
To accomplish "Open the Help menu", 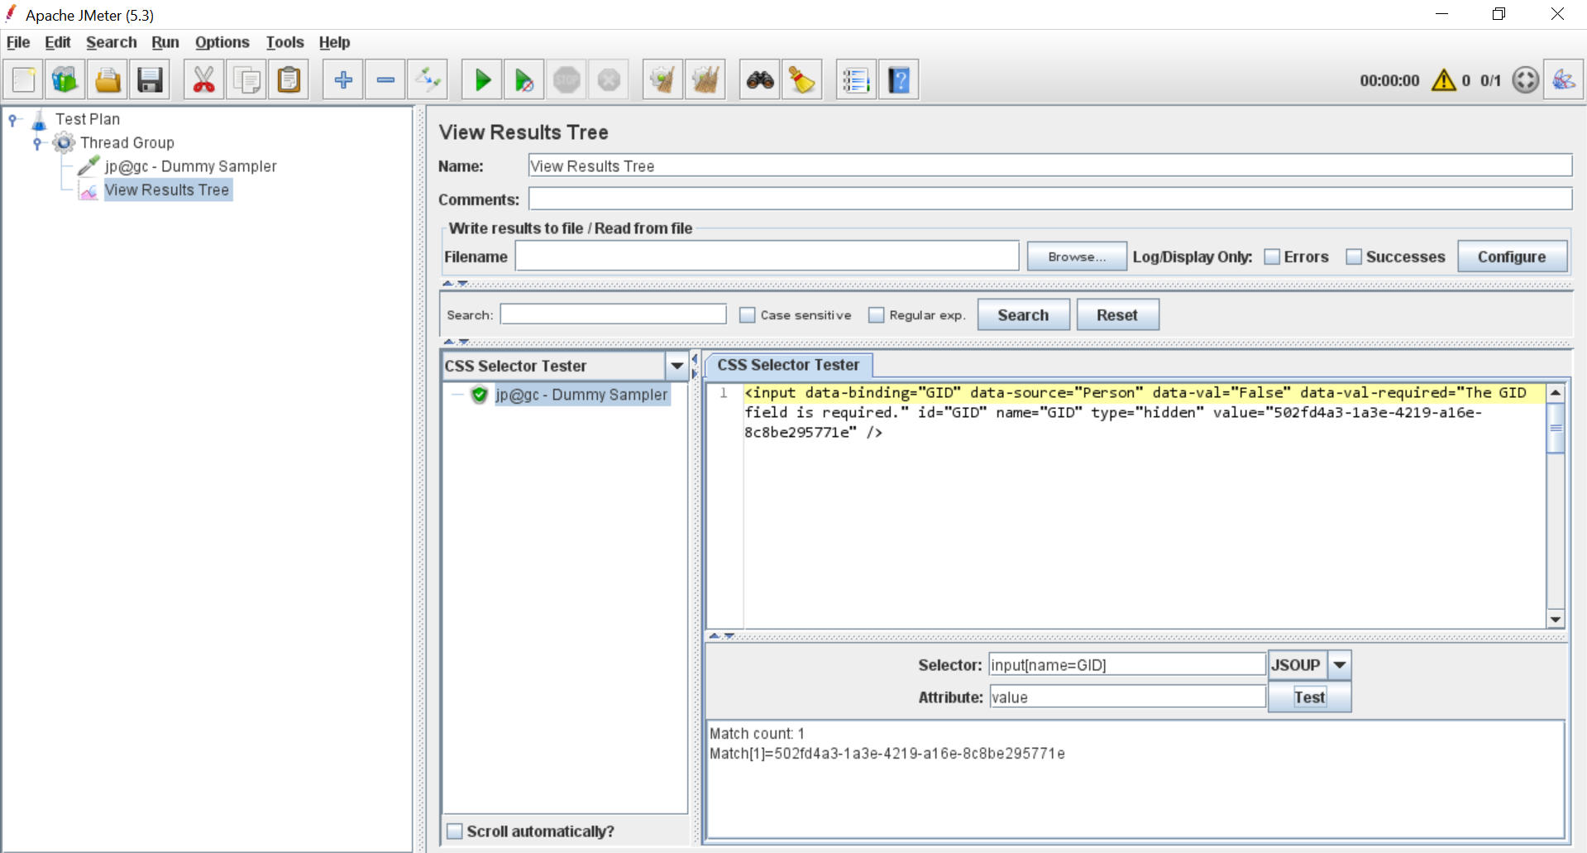I will [335, 42].
